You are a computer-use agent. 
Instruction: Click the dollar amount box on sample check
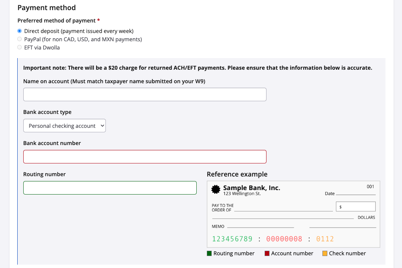click(x=355, y=207)
